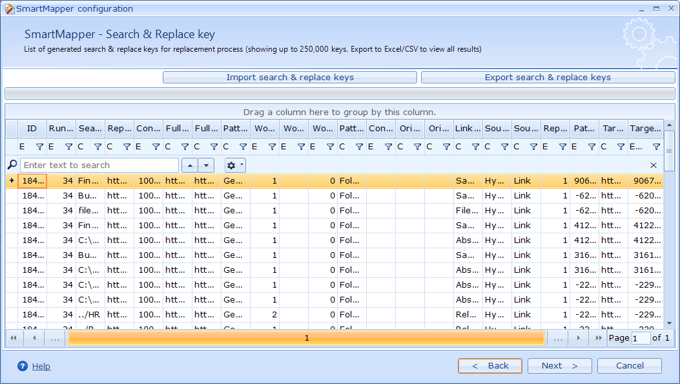Sort by the ID column header
The image size is (680, 384).
[32, 129]
